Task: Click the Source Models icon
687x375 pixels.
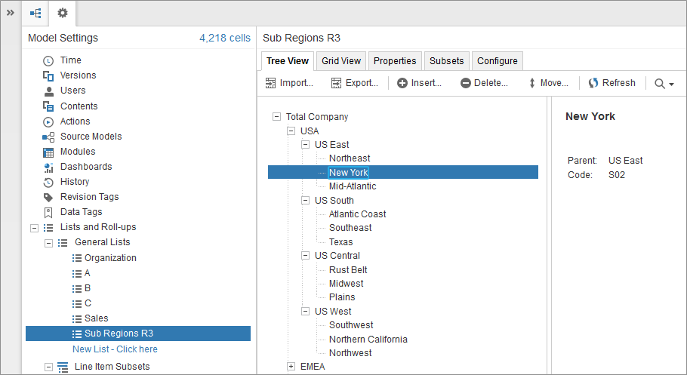Action: pos(48,137)
